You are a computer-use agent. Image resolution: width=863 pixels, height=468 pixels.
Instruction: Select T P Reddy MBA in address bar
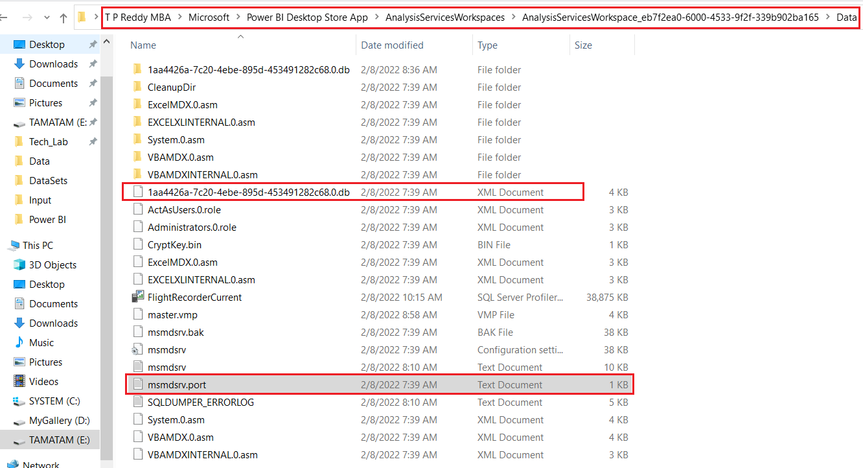pyautogui.click(x=138, y=18)
